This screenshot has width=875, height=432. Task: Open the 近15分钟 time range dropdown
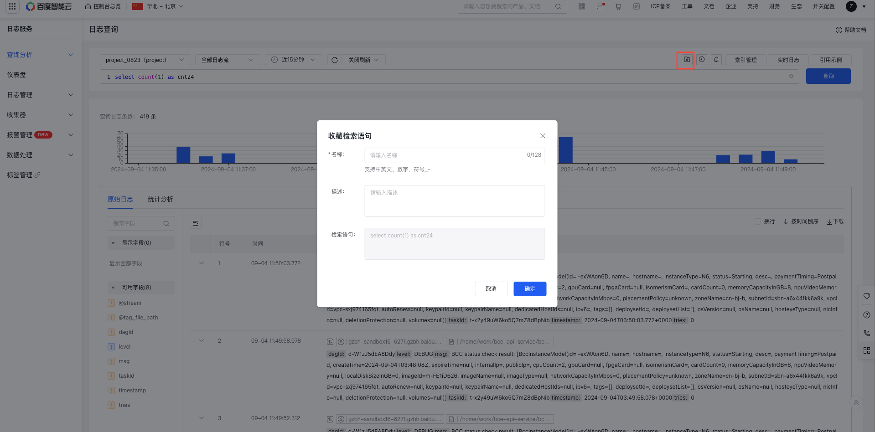293,60
